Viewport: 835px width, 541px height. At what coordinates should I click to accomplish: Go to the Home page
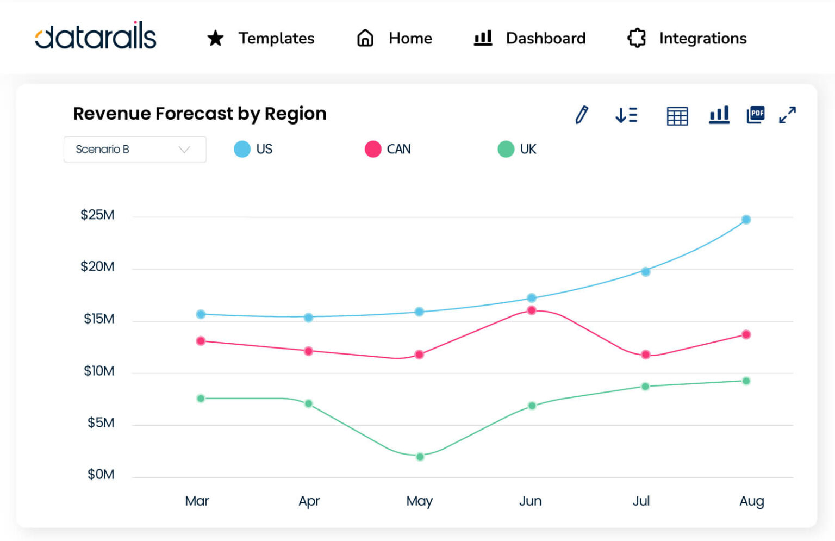pos(410,38)
